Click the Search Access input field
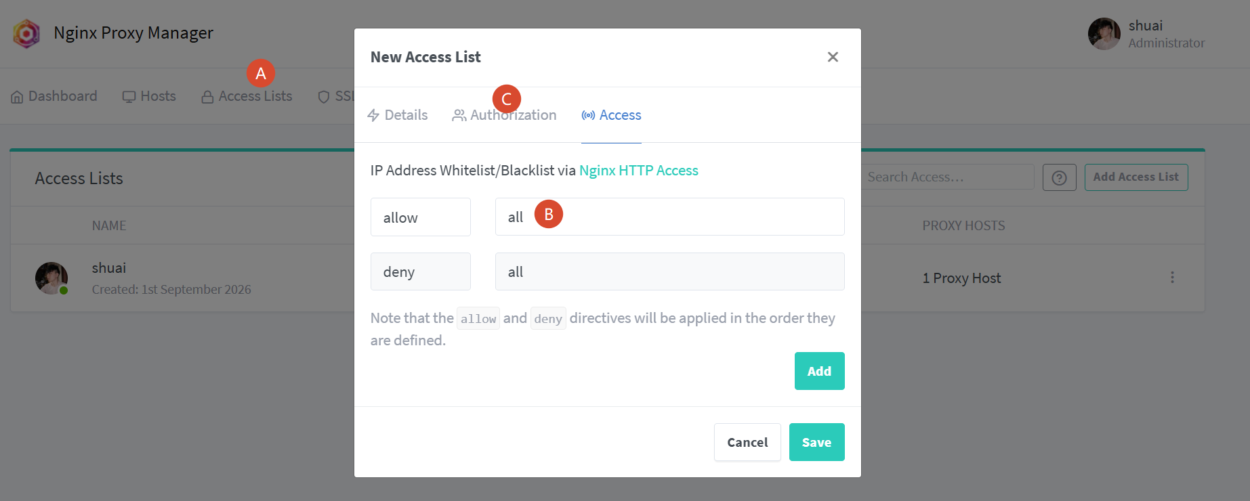The image size is (1250, 501). (x=948, y=177)
